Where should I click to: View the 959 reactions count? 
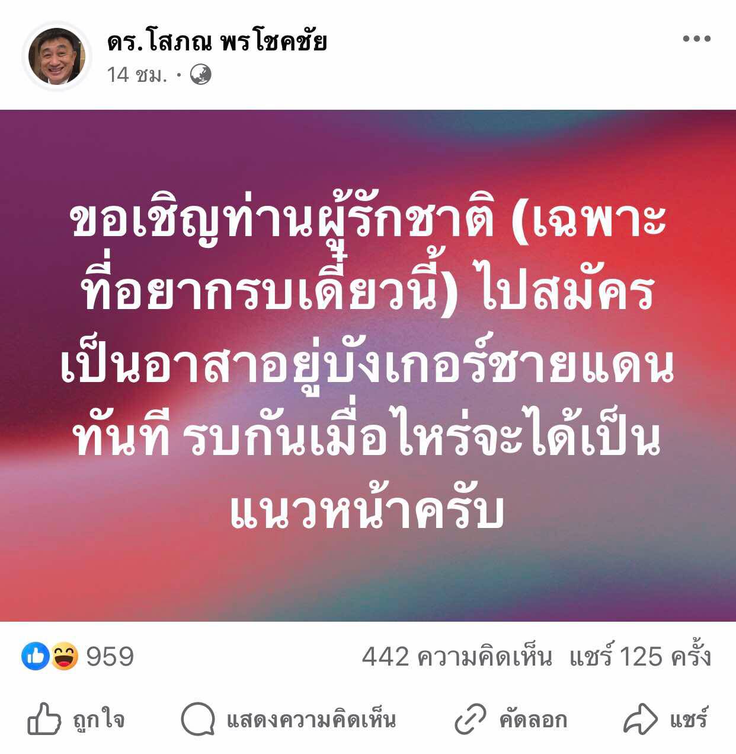[x=110, y=657]
